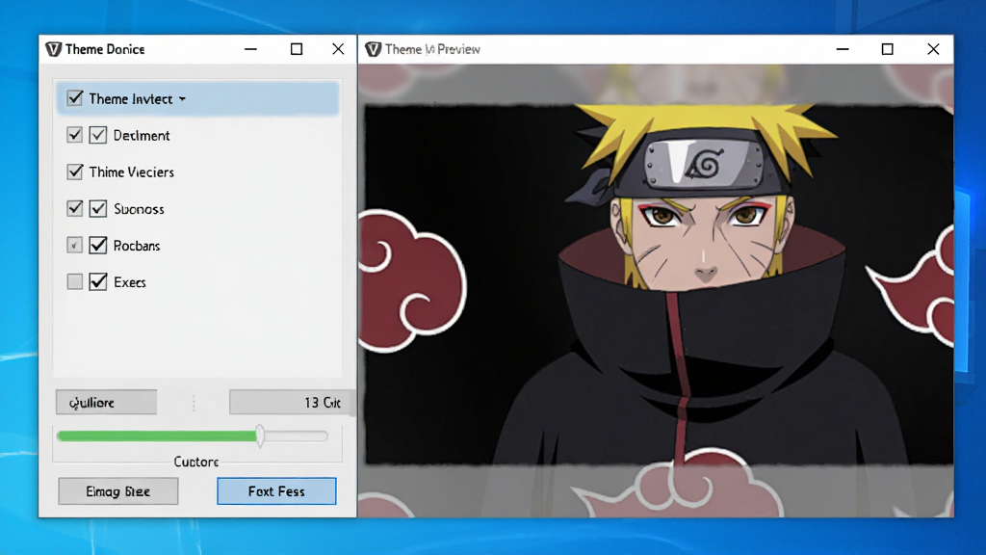986x555 pixels.
Task: Expand the Theme Invlect dropdown arrow
Action: (x=182, y=99)
